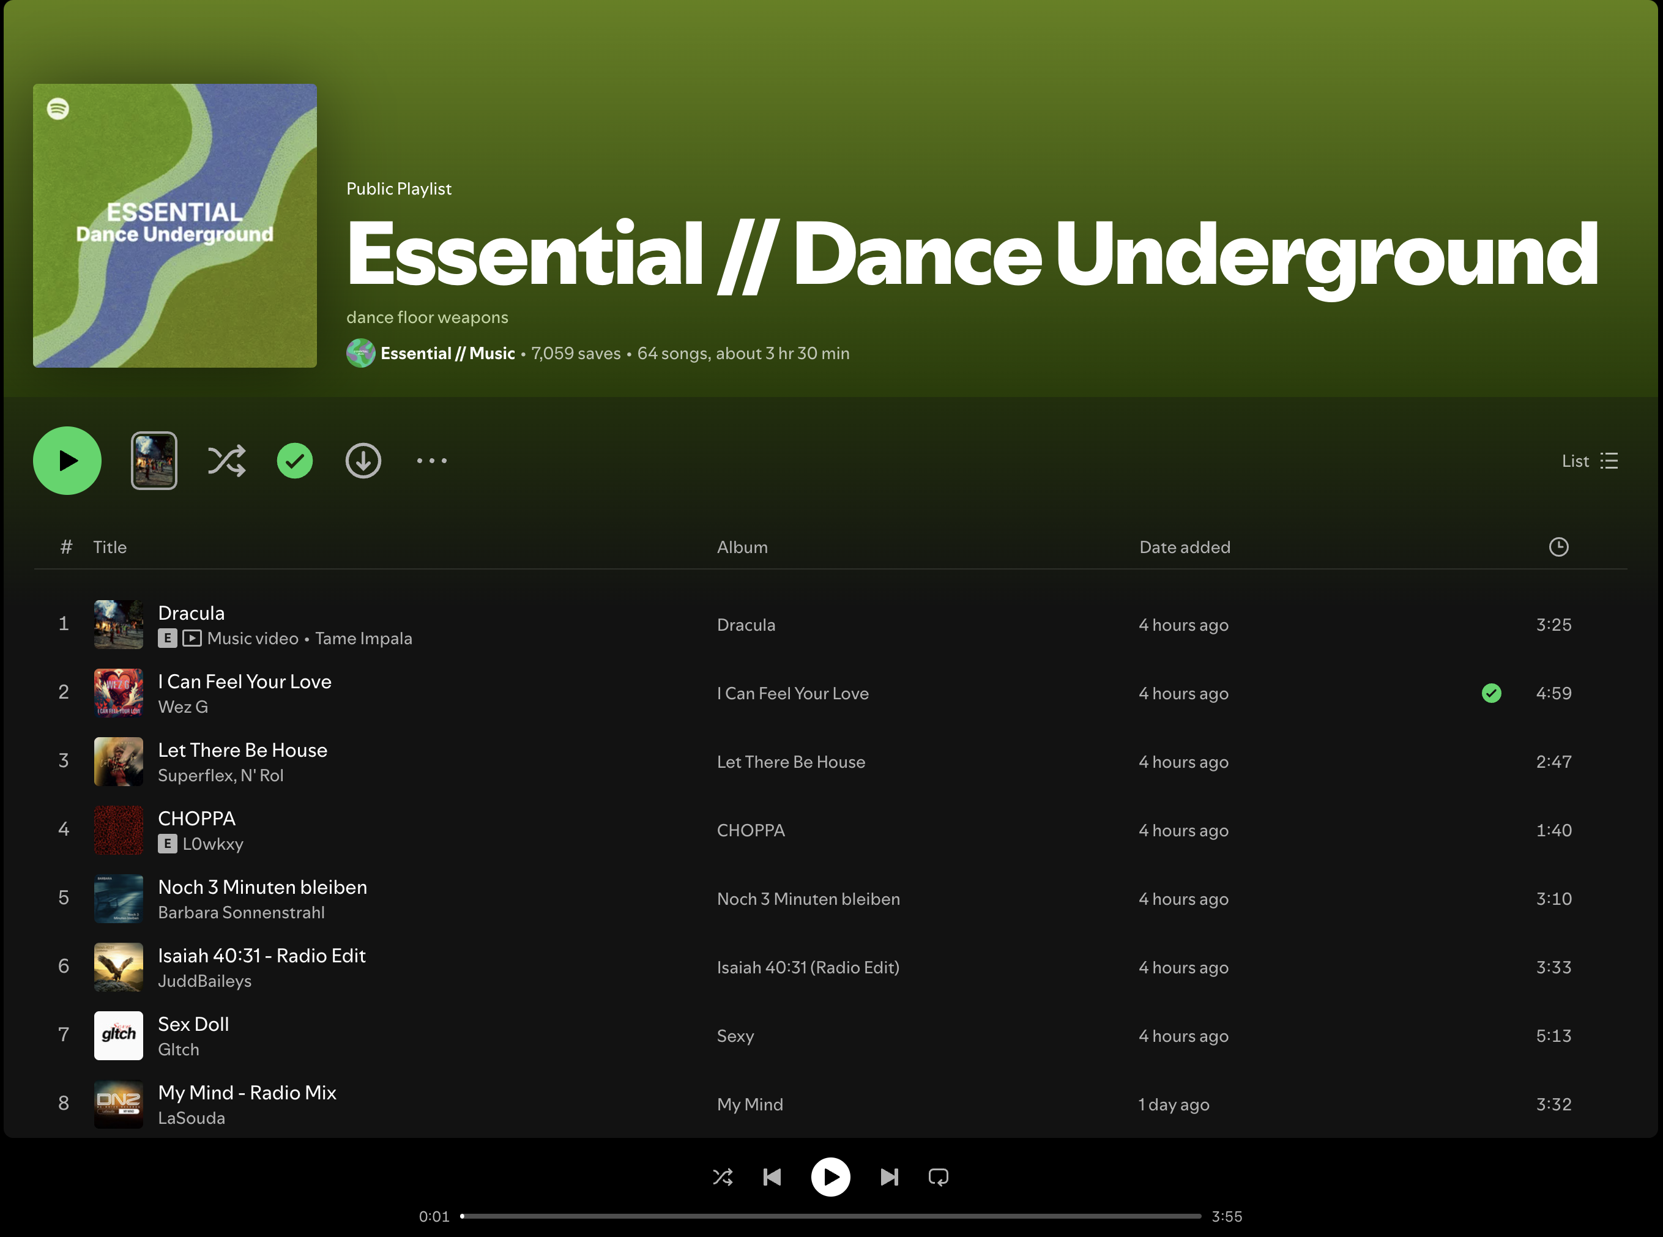Open Superflex artist link
Viewport: 1663px width, 1237px height.
(x=195, y=775)
